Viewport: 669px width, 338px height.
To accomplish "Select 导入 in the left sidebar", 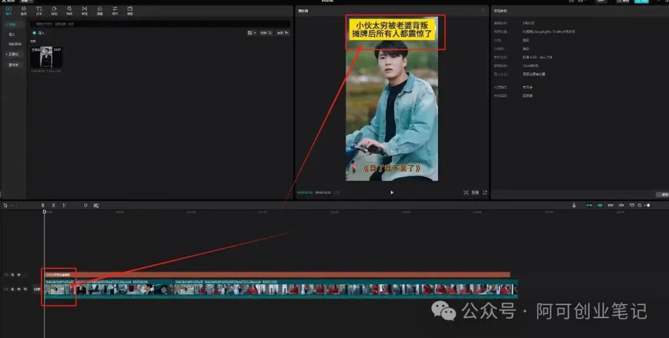I will [x=12, y=35].
